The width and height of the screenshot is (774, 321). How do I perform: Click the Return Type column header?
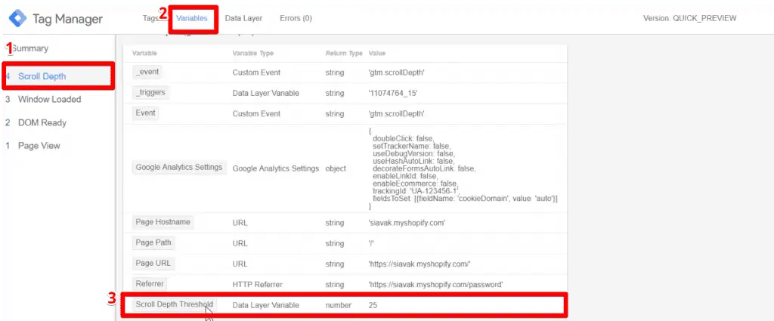click(x=344, y=54)
